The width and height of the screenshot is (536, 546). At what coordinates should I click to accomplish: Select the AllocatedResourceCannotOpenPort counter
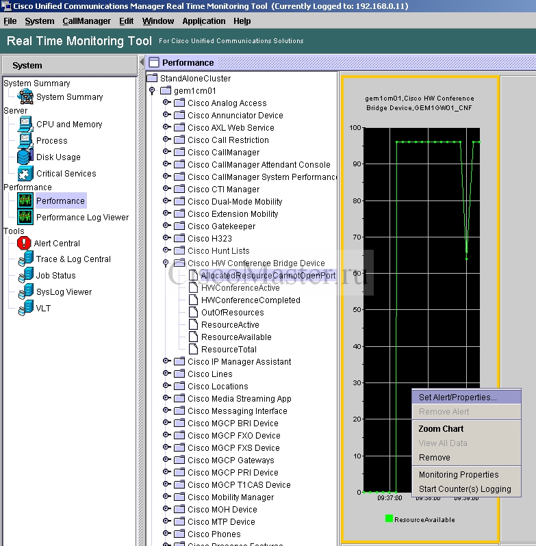pyautogui.click(x=268, y=276)
